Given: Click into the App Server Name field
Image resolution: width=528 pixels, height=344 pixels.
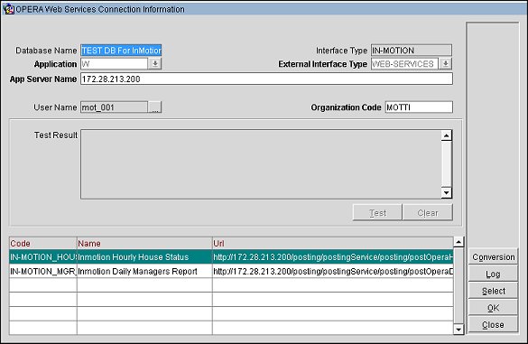Looking at the screenshot, I should tap(266, 79).
